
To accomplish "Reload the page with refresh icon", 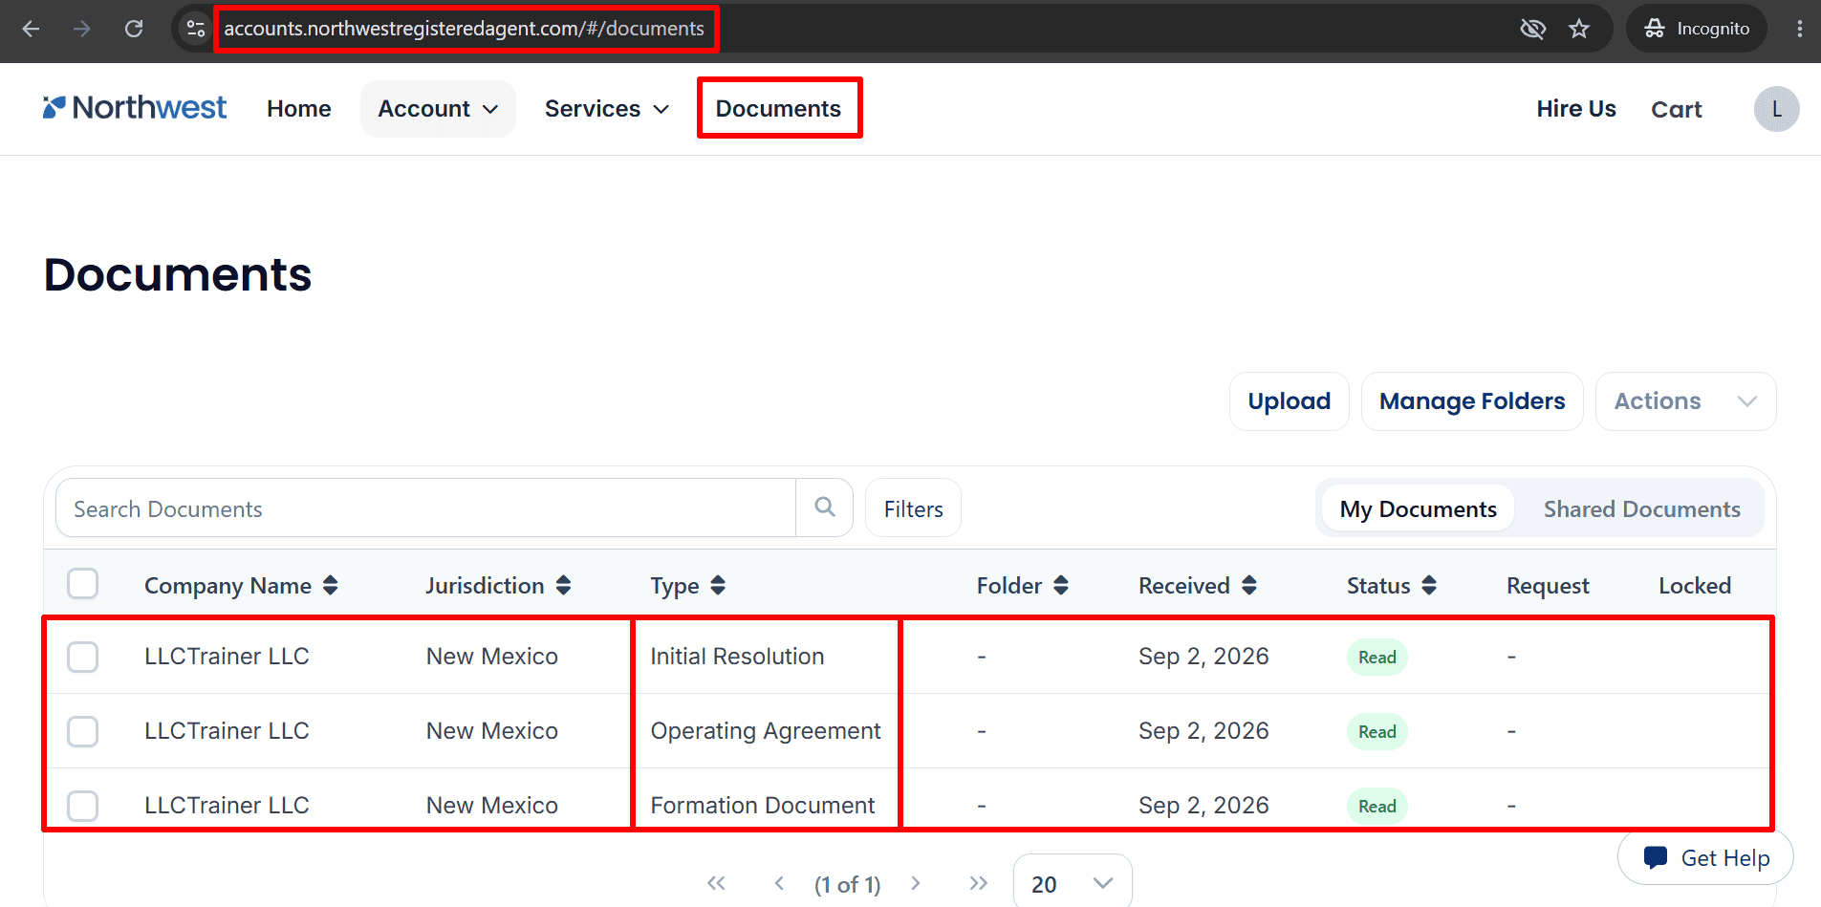I will click(134, 29).
